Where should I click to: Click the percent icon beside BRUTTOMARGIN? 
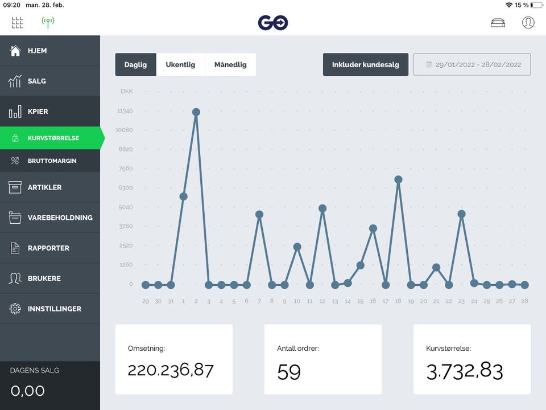click(15, 161)
